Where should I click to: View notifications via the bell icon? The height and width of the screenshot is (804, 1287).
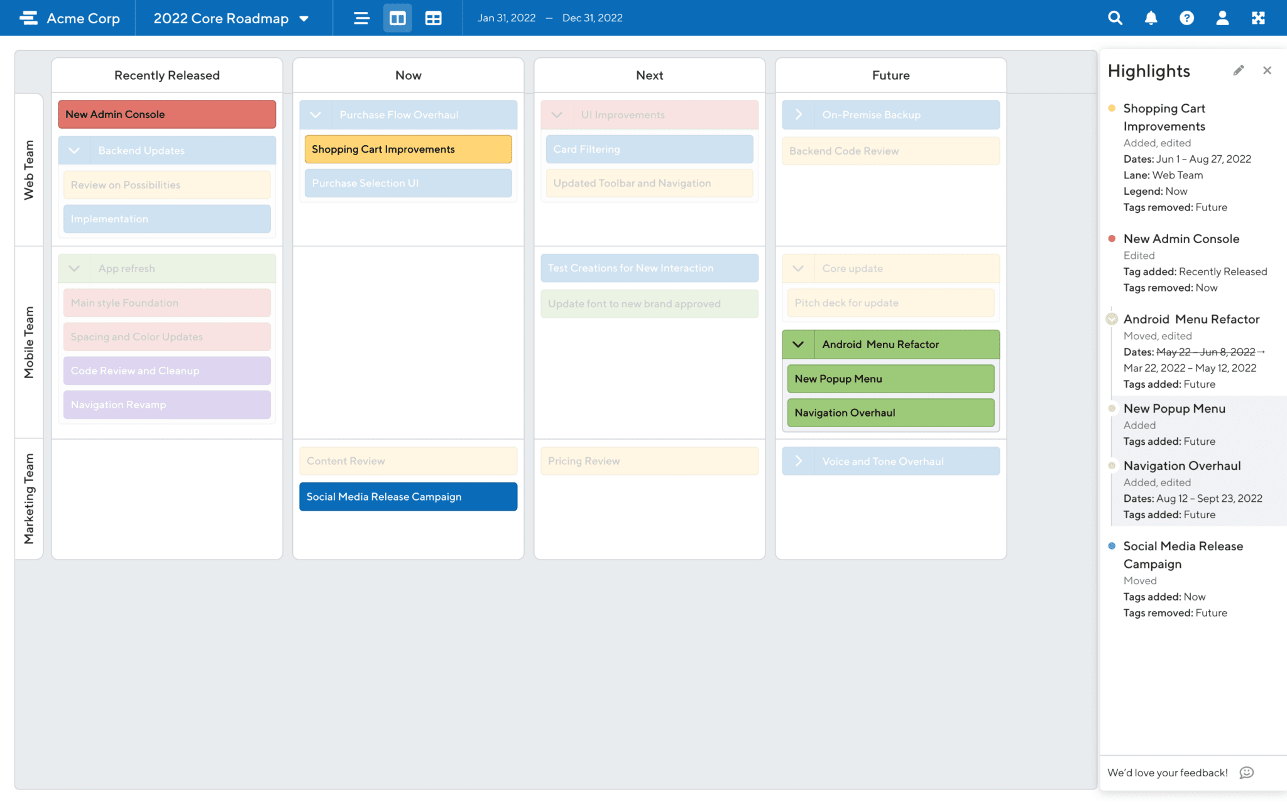click(x=1151, y=18)
